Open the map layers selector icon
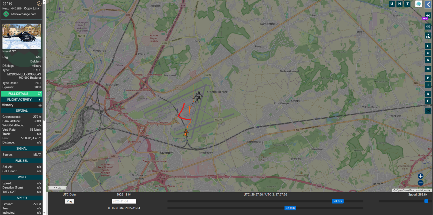The image size is (433, 215). click(419, 4)
